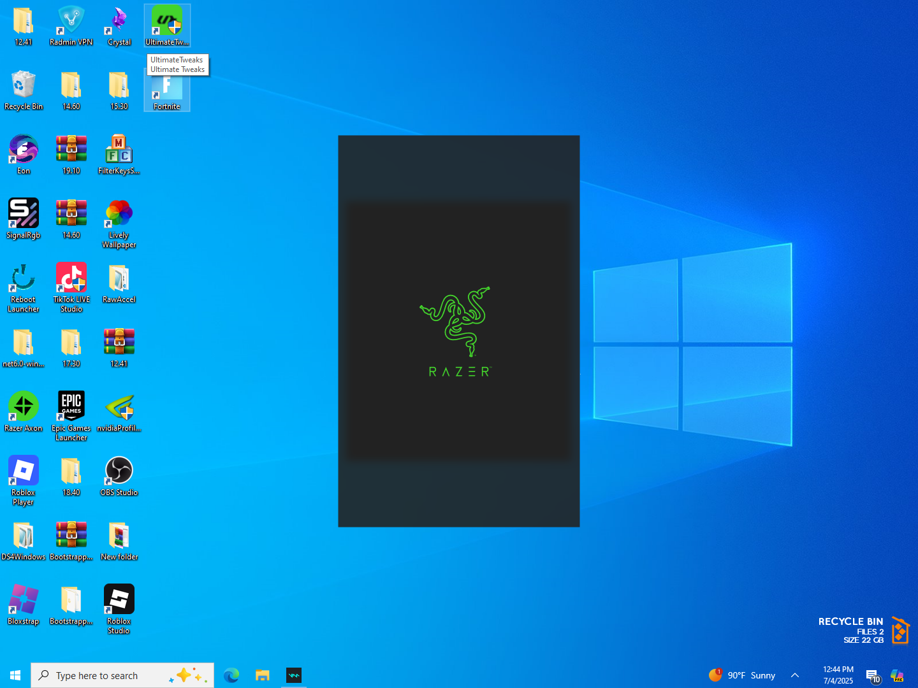Select the OBS Studio shortcut

pos(119,477)
